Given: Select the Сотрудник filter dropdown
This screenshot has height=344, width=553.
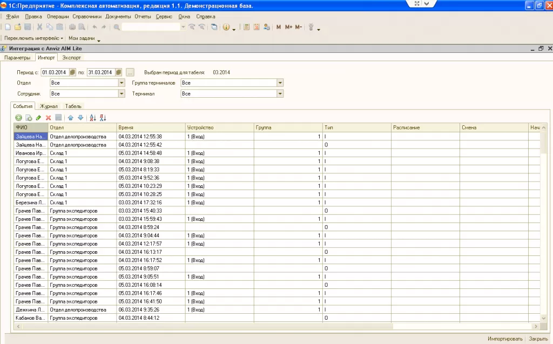Looking at the screenshot, I should click(122, 93).
